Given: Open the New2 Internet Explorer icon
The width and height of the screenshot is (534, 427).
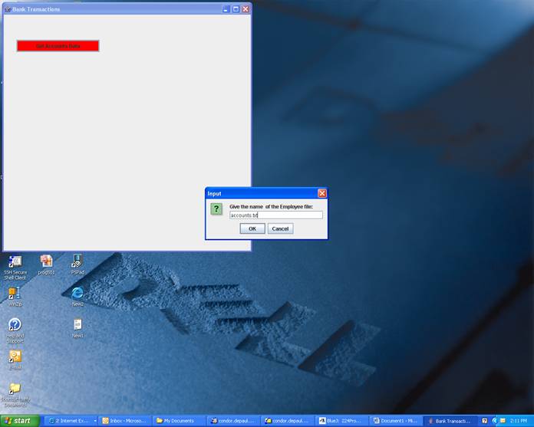Looking at the screenshot, I should 77,293.
